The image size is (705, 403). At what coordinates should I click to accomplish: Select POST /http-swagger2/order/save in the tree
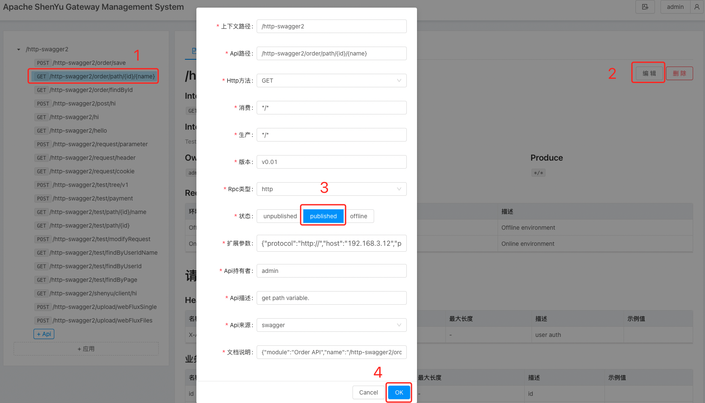pos(89,63)
